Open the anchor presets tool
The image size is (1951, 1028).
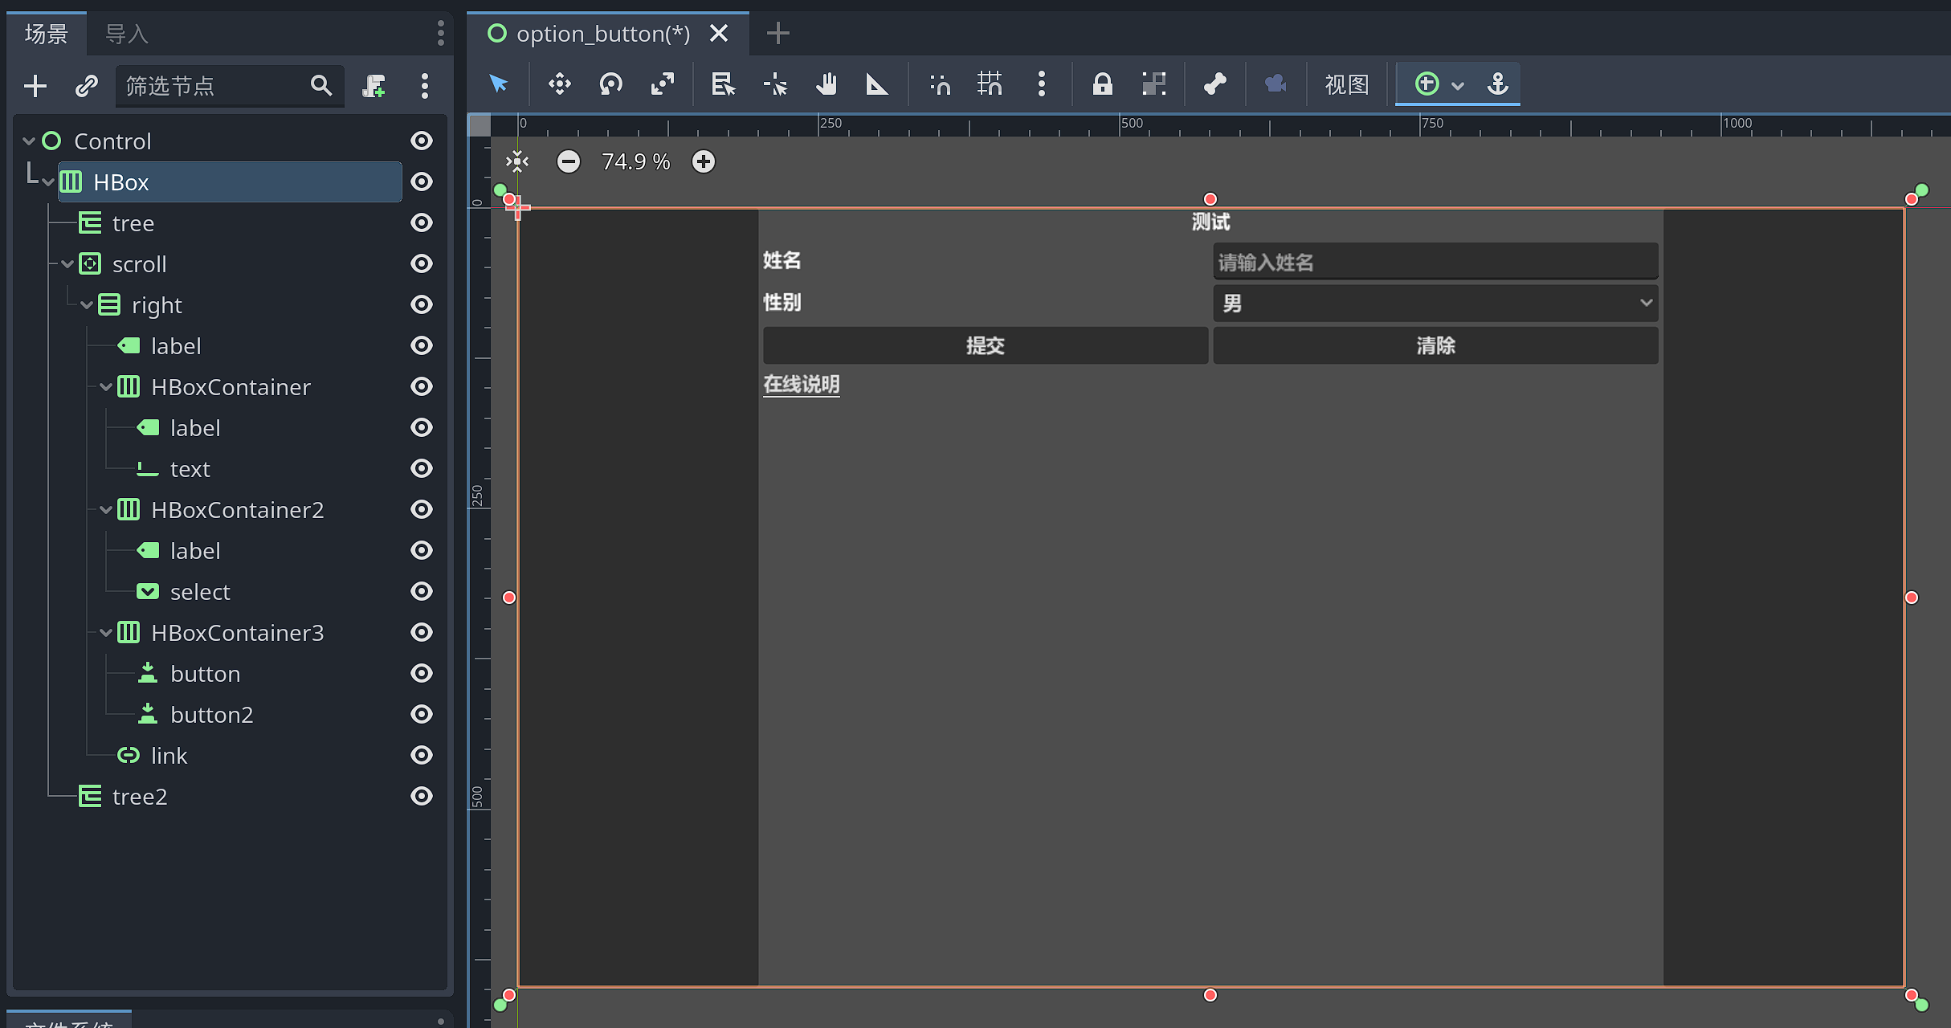pyautogui.click(x=1498, y=84)
